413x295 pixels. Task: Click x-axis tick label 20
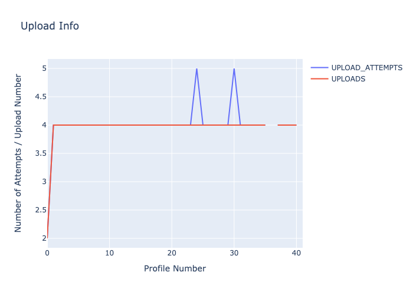pyautogui.click(x=172, y=253)
